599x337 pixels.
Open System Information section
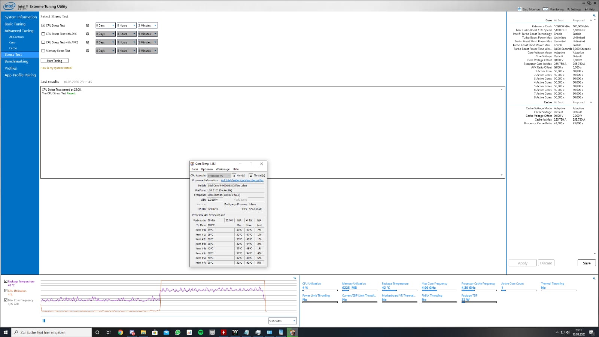click(21, 17)
